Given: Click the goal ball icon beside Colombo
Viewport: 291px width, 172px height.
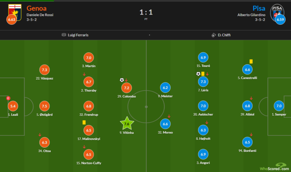Looking at the screenshot, I should (x=122, y=80).
